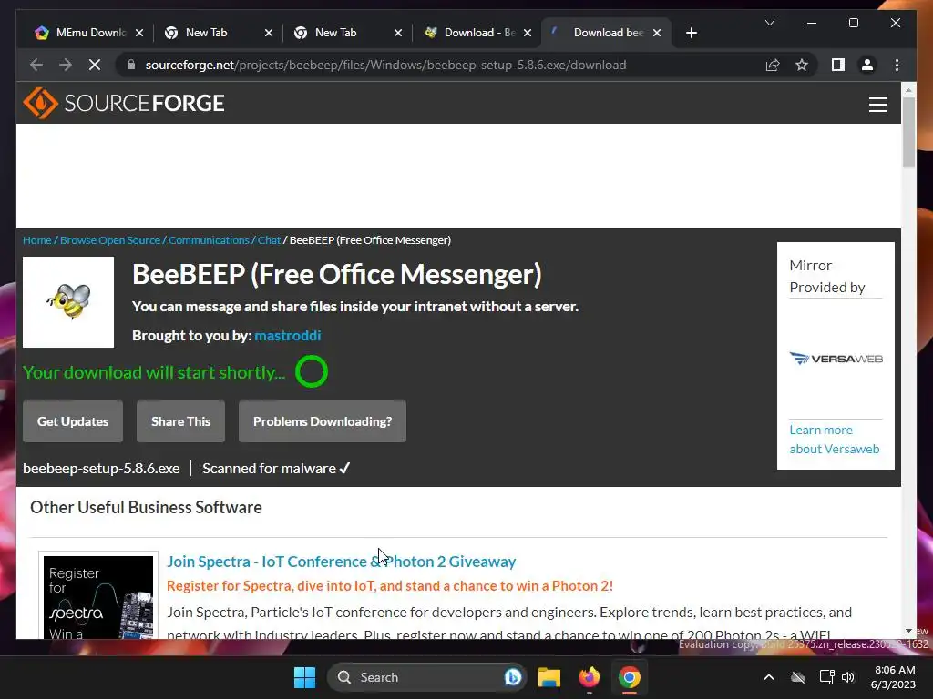
Task: Go back to previous page
Action: click(36, 65)
